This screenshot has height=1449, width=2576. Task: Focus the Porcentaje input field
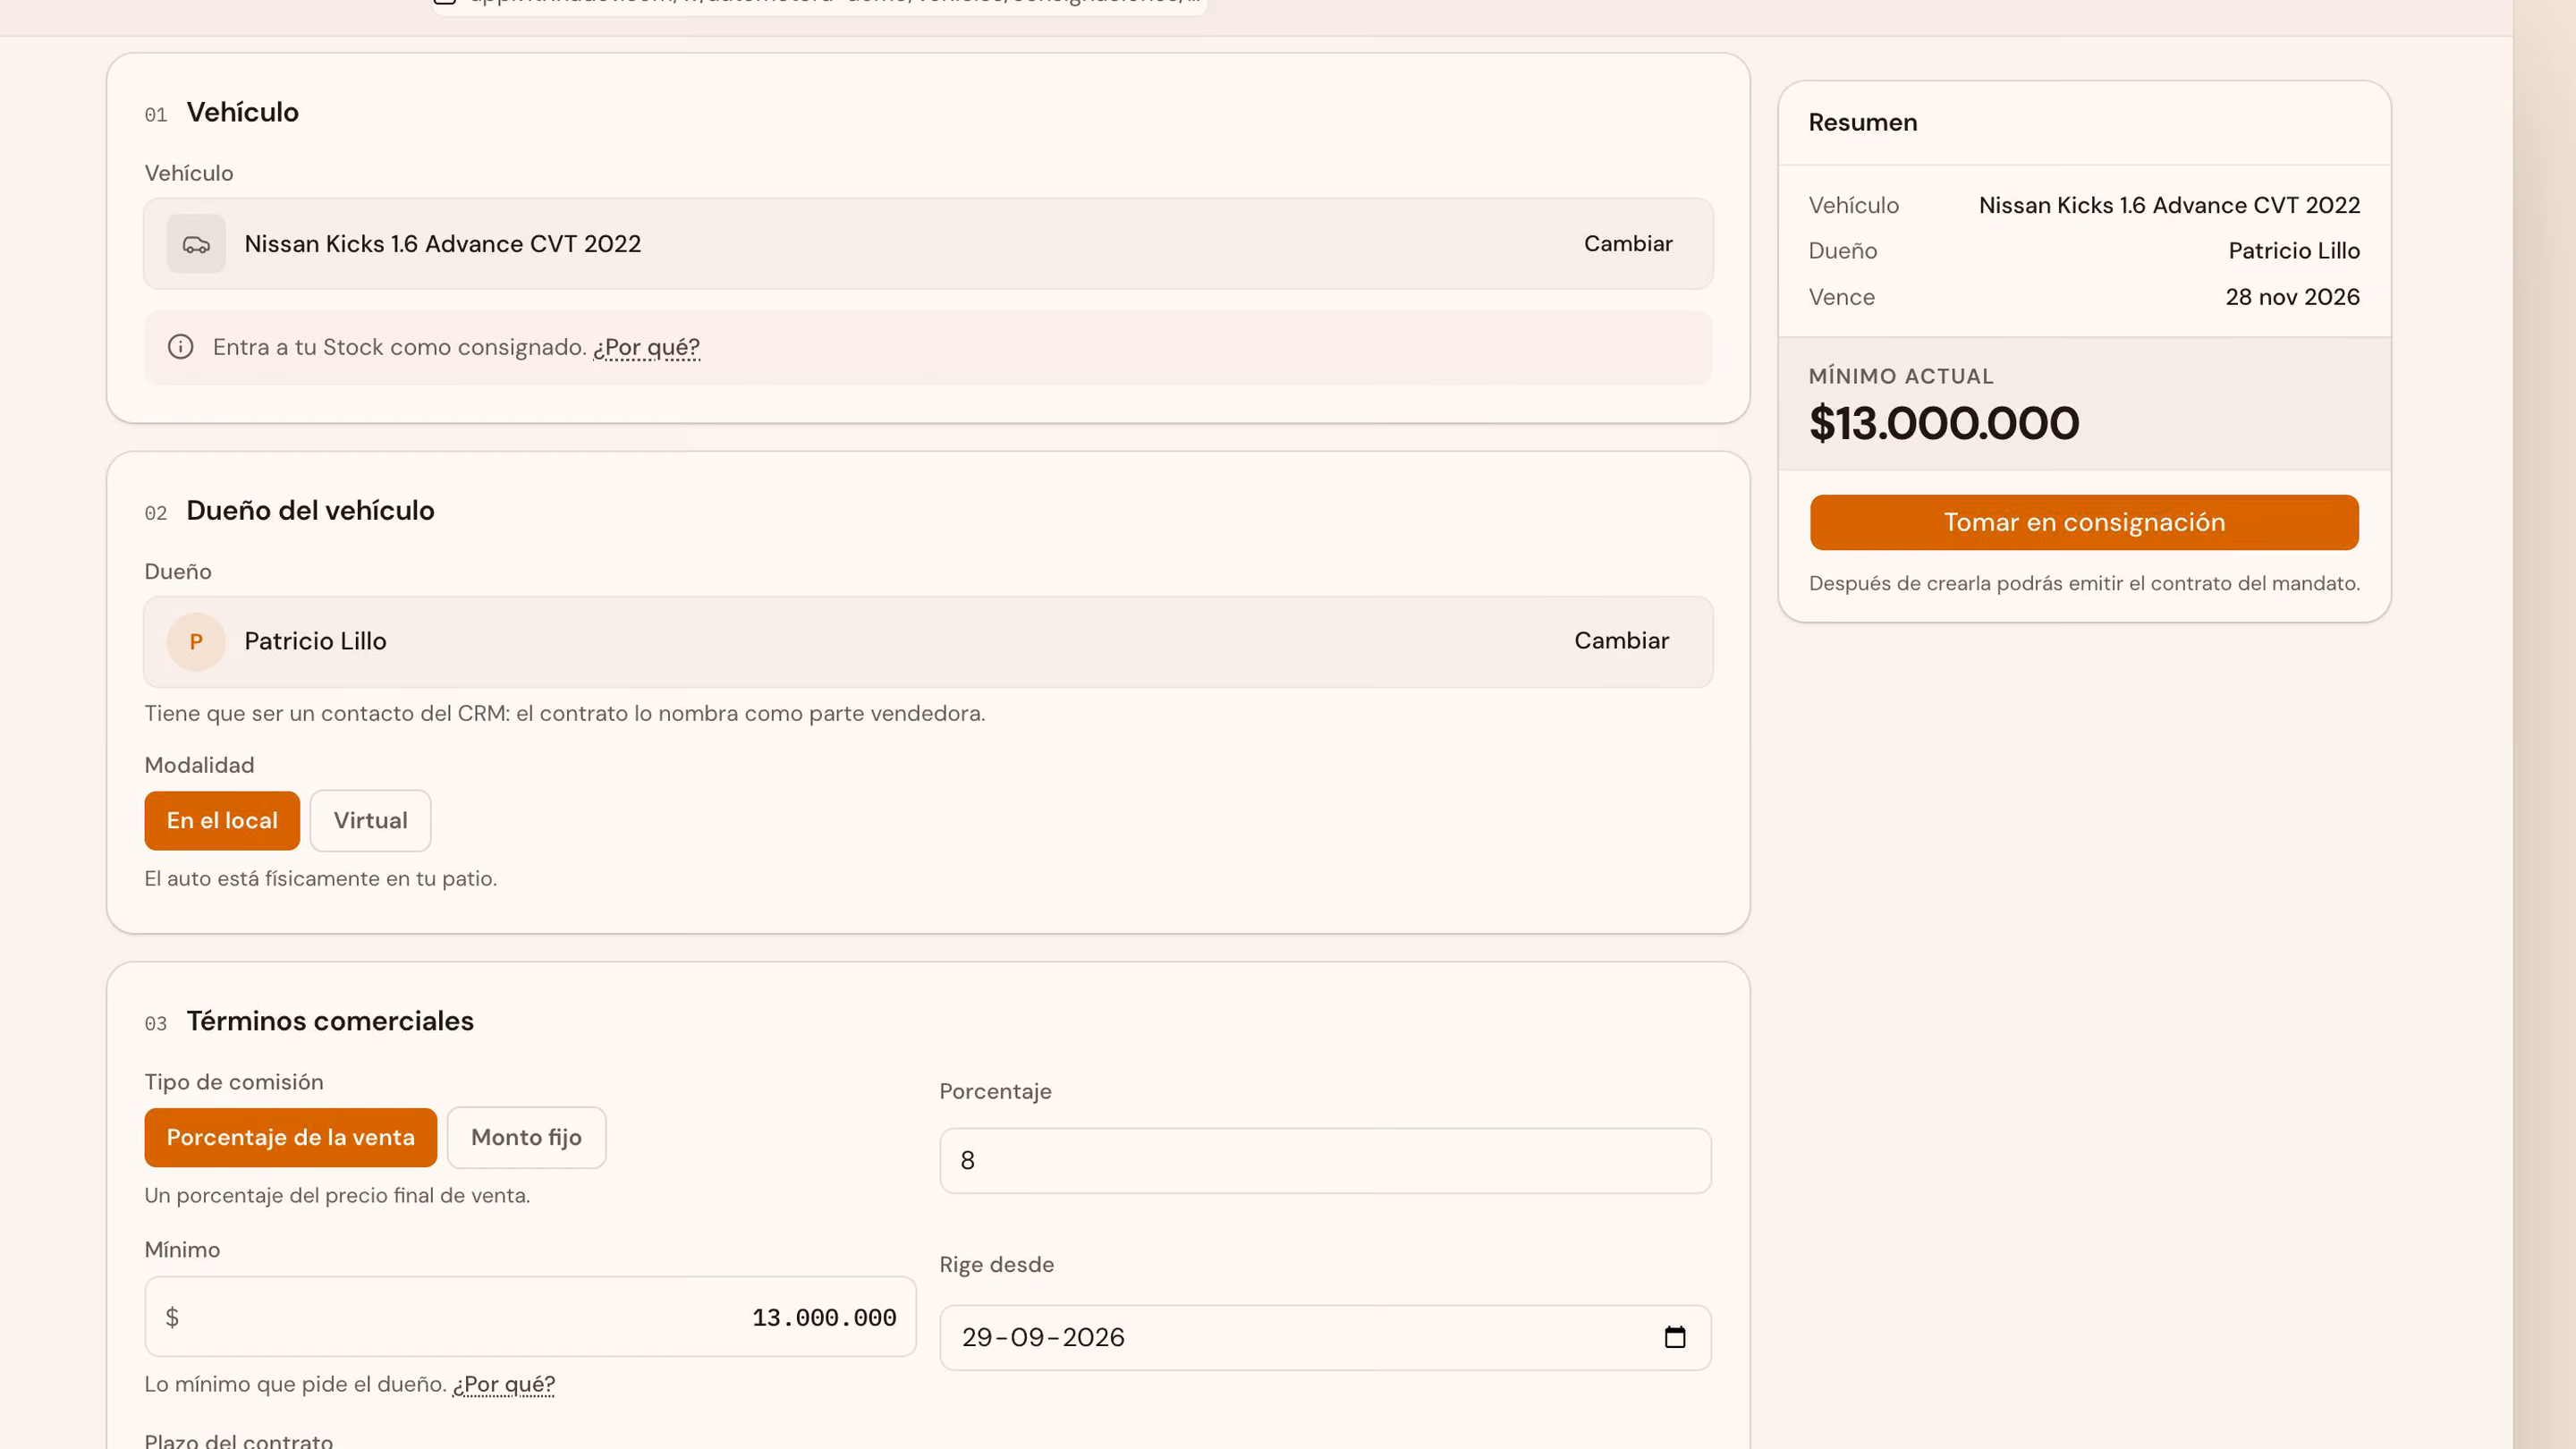tap(1325, 1160)
